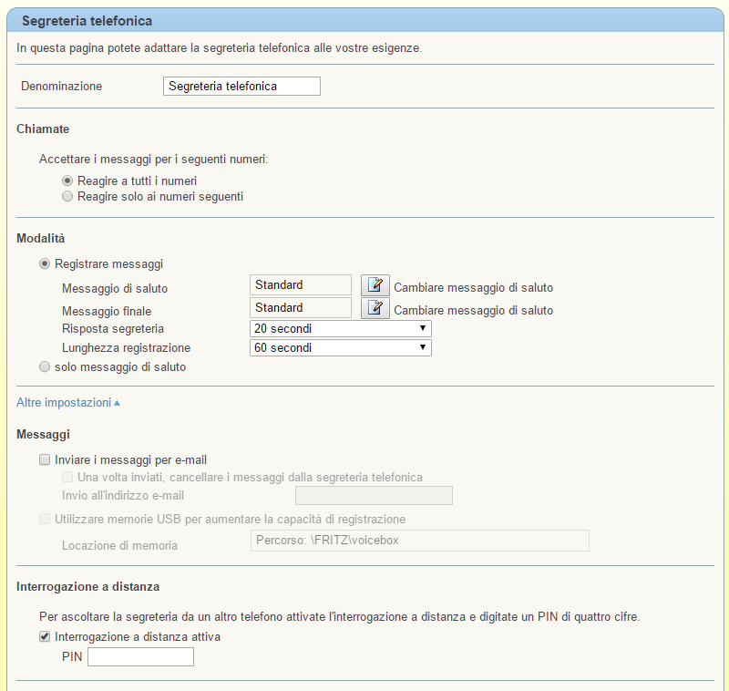This screenshot has height=691, width=729.
Task: Click Interrogazione a distanza heading
Action: pyautogui.click(x=87, y=587)
